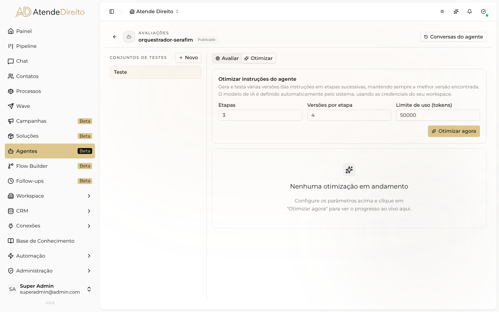
Task: Click the sparkles icon in empty state
Action: click(x=349, y=170)
